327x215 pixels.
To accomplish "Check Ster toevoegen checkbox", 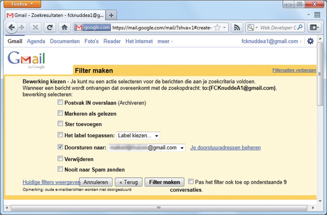I will (60, 124).
